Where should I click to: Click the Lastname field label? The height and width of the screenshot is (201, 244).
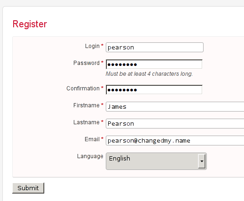(87, 122)
